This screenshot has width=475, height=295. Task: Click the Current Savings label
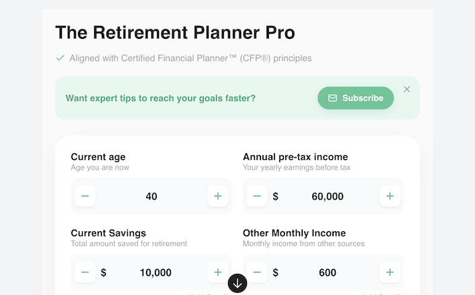click(108, 233)
